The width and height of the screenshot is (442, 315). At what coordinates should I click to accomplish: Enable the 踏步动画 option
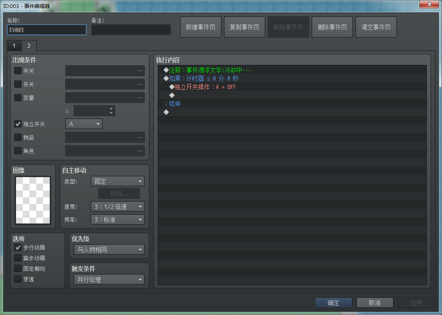[18, 258]
